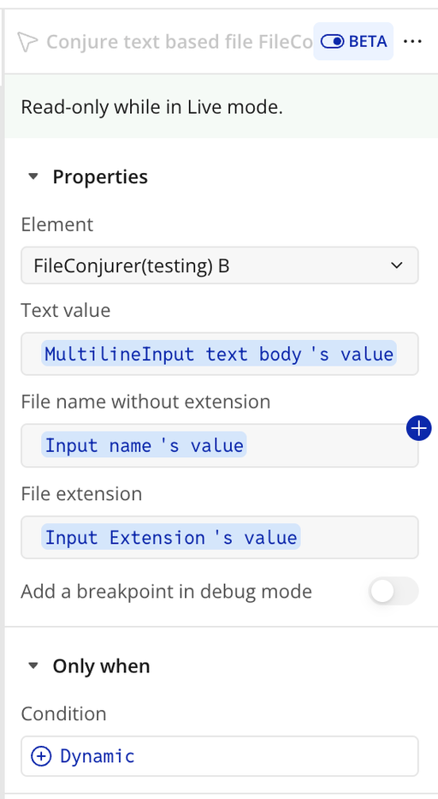Click the Only when section header
The image size is (438, 799).
[x=101, y=666]
